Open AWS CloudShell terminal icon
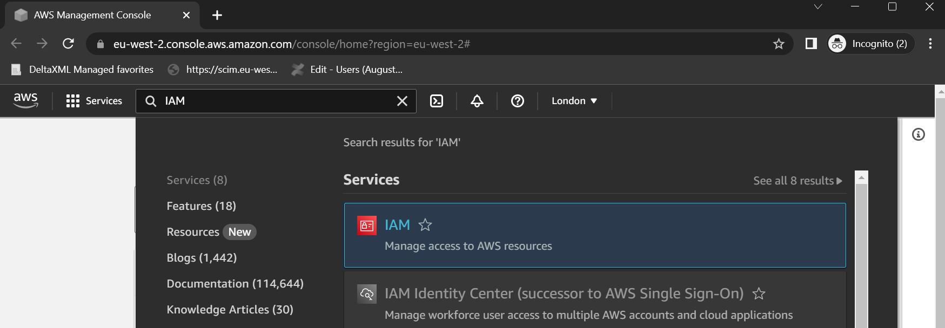Screen dimensions: 945x328 (436, 101)
